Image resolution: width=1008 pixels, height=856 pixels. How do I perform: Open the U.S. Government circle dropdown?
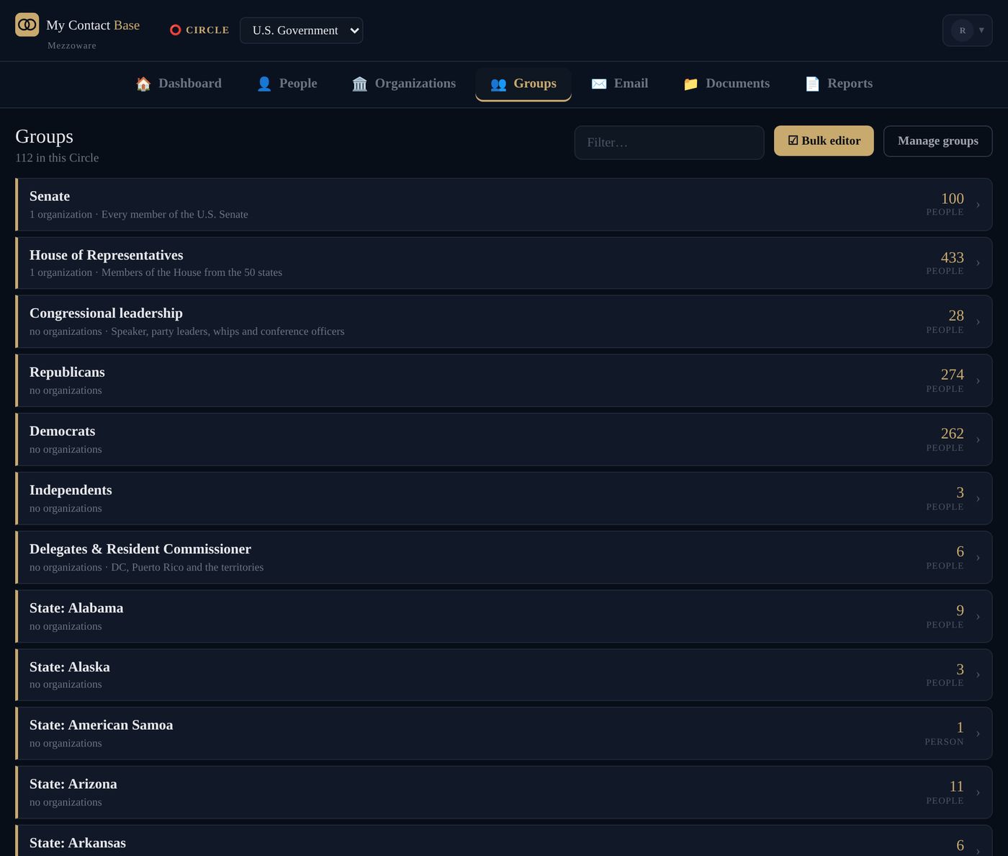(301, 30)
